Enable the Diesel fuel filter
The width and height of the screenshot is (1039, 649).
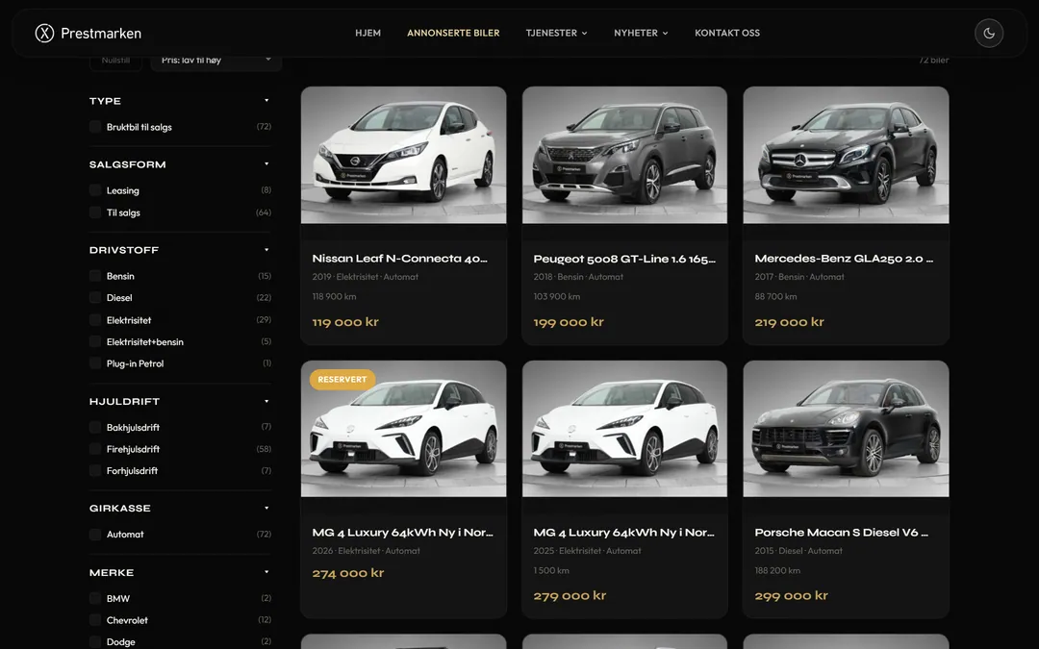tap(95, 297)
